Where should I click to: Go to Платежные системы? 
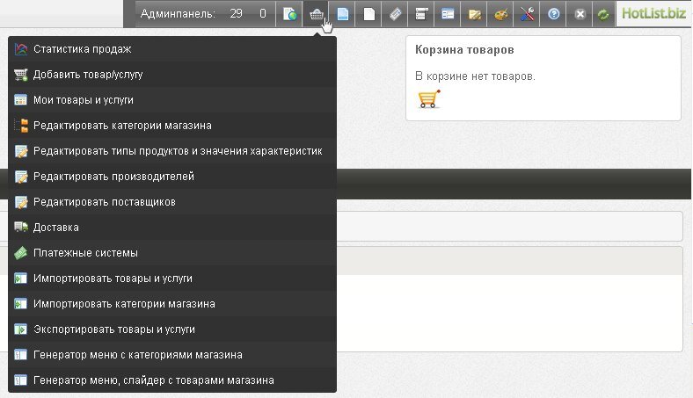pos(85,253)
